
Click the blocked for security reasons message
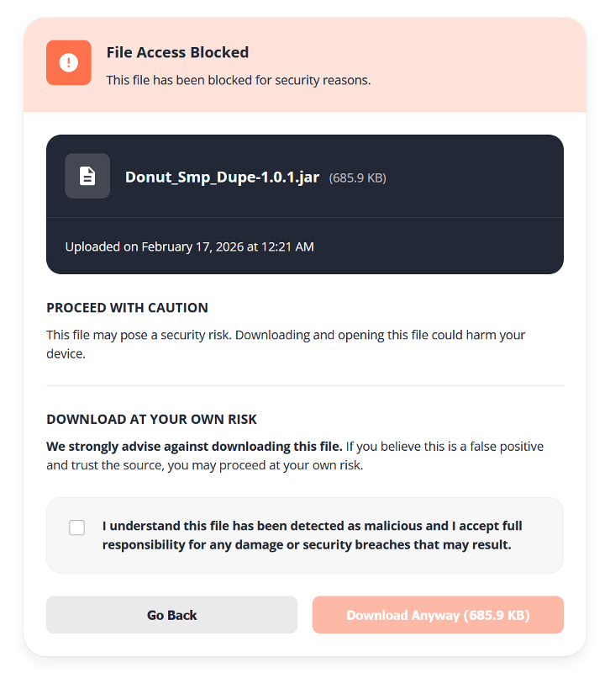coord(238,81)
